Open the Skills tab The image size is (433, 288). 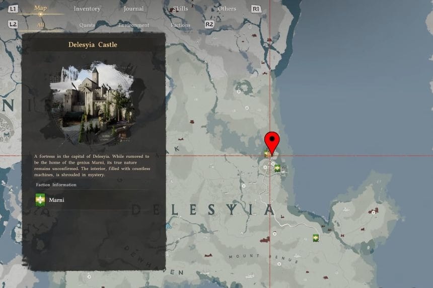click(x=180, y=9)
